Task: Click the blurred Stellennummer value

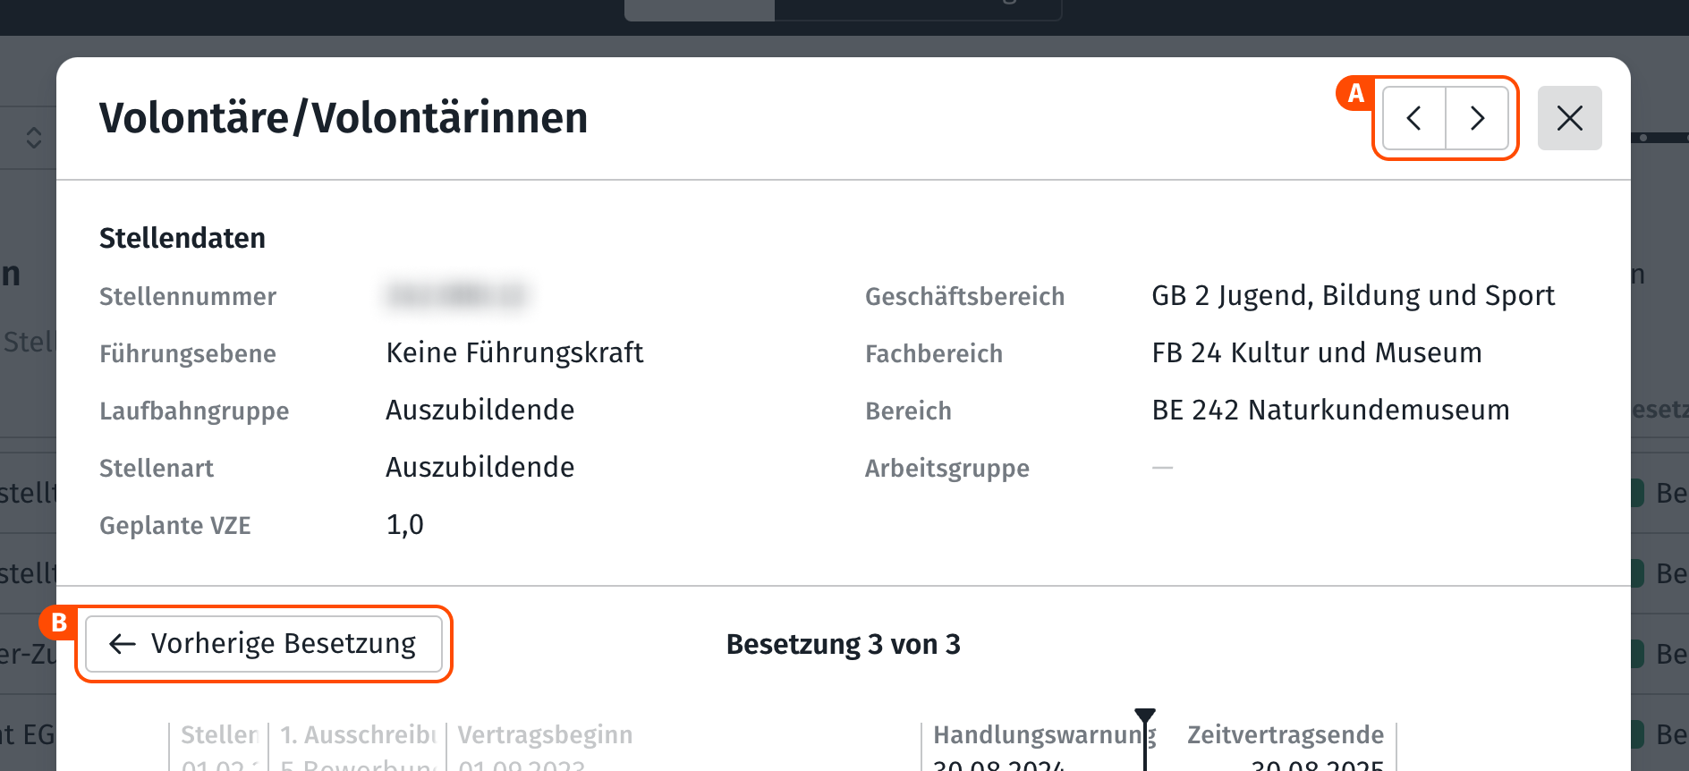Action: tap(456, 296)
